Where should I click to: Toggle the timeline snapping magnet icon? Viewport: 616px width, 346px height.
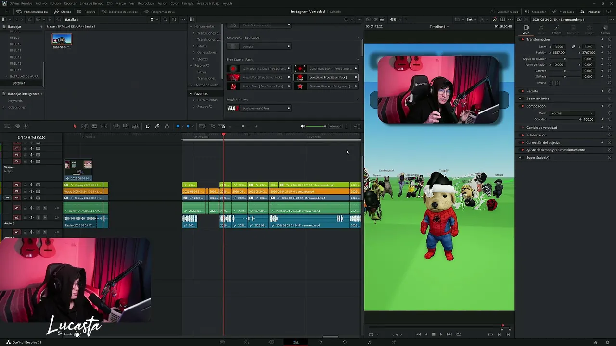pyautogui.click(x=148, y=126)
